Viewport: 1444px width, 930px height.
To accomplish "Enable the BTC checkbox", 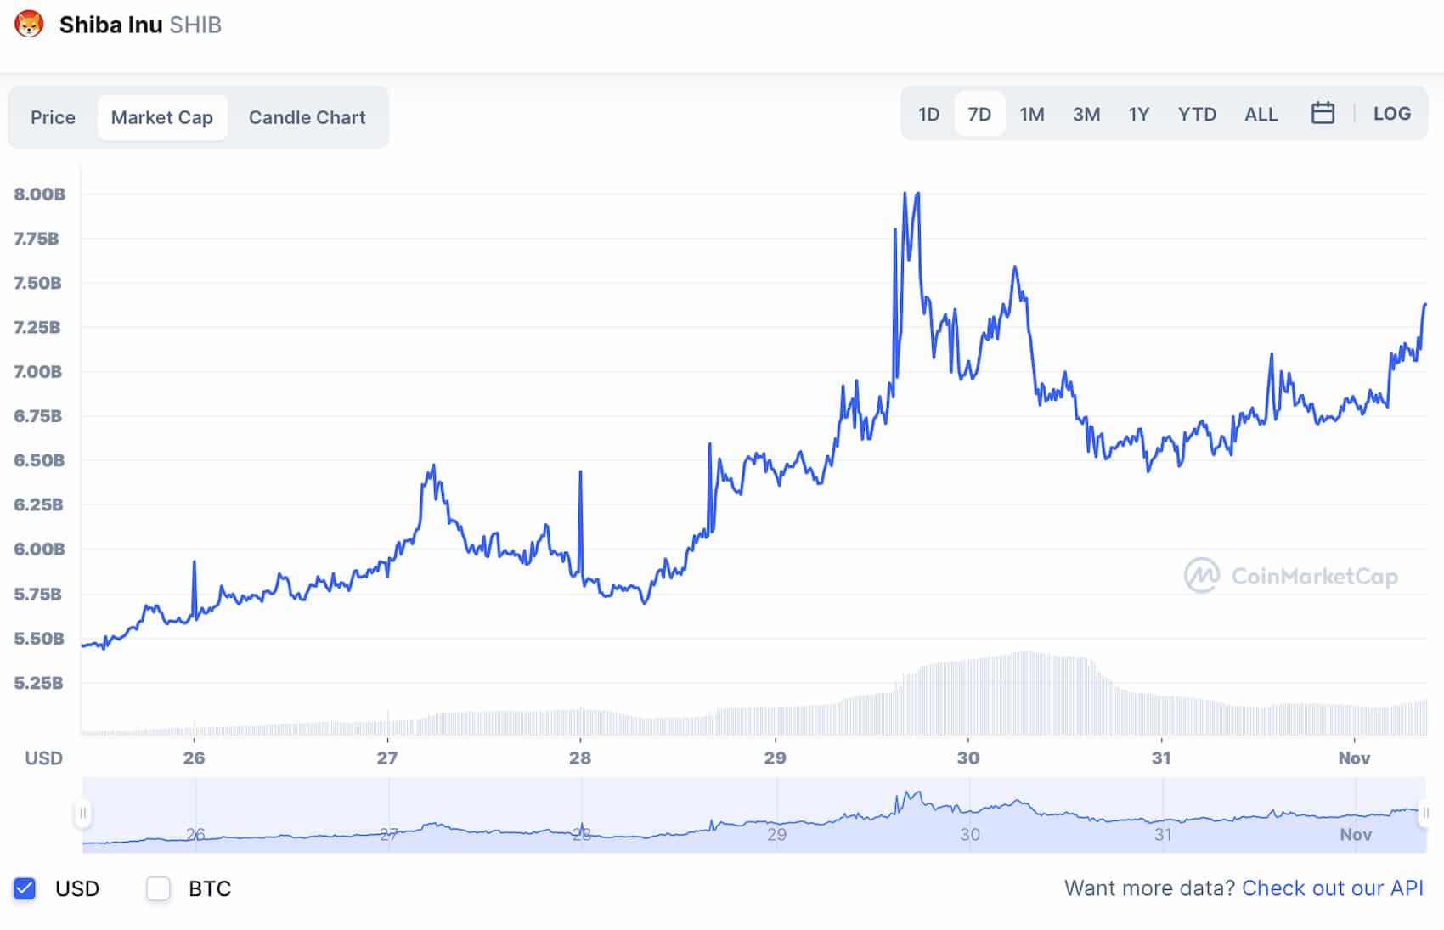I will pyautogui.click(x=158, y=888).
